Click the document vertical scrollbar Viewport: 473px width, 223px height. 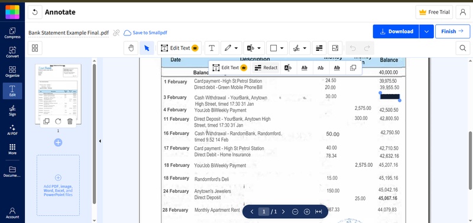[470, 160]
